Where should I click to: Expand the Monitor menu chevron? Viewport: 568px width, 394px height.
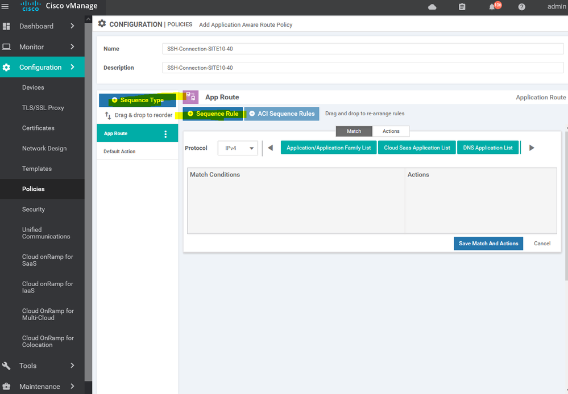(72, 47)
